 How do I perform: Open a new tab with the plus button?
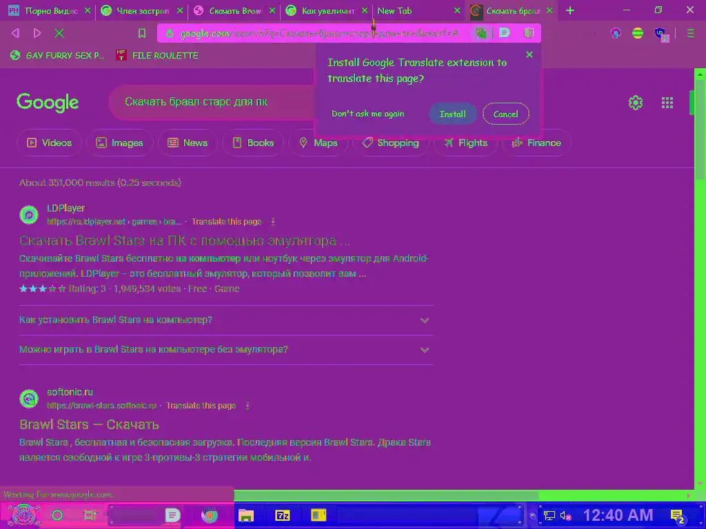(570, 10)
